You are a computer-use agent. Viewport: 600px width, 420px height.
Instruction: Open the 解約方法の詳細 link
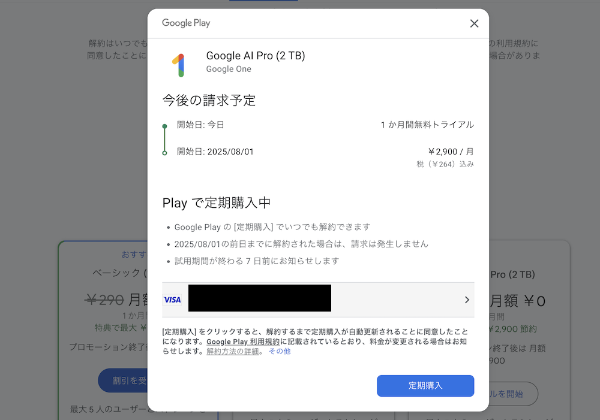tap(233, 351)
